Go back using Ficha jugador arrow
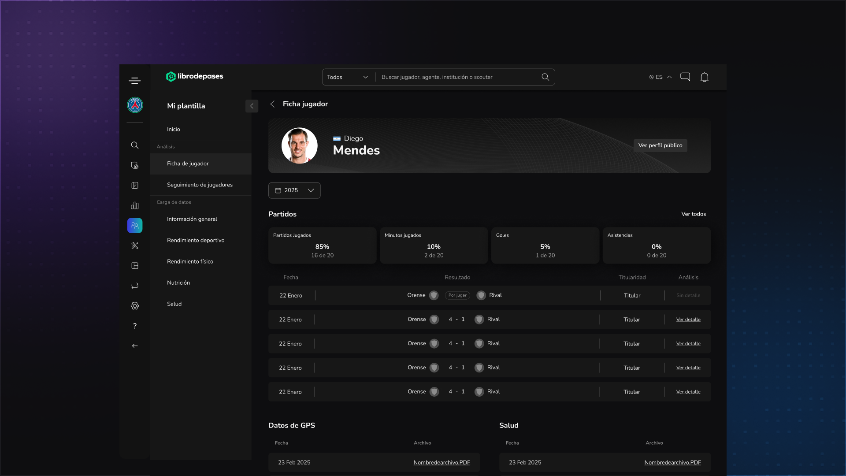 pos(272,104)
